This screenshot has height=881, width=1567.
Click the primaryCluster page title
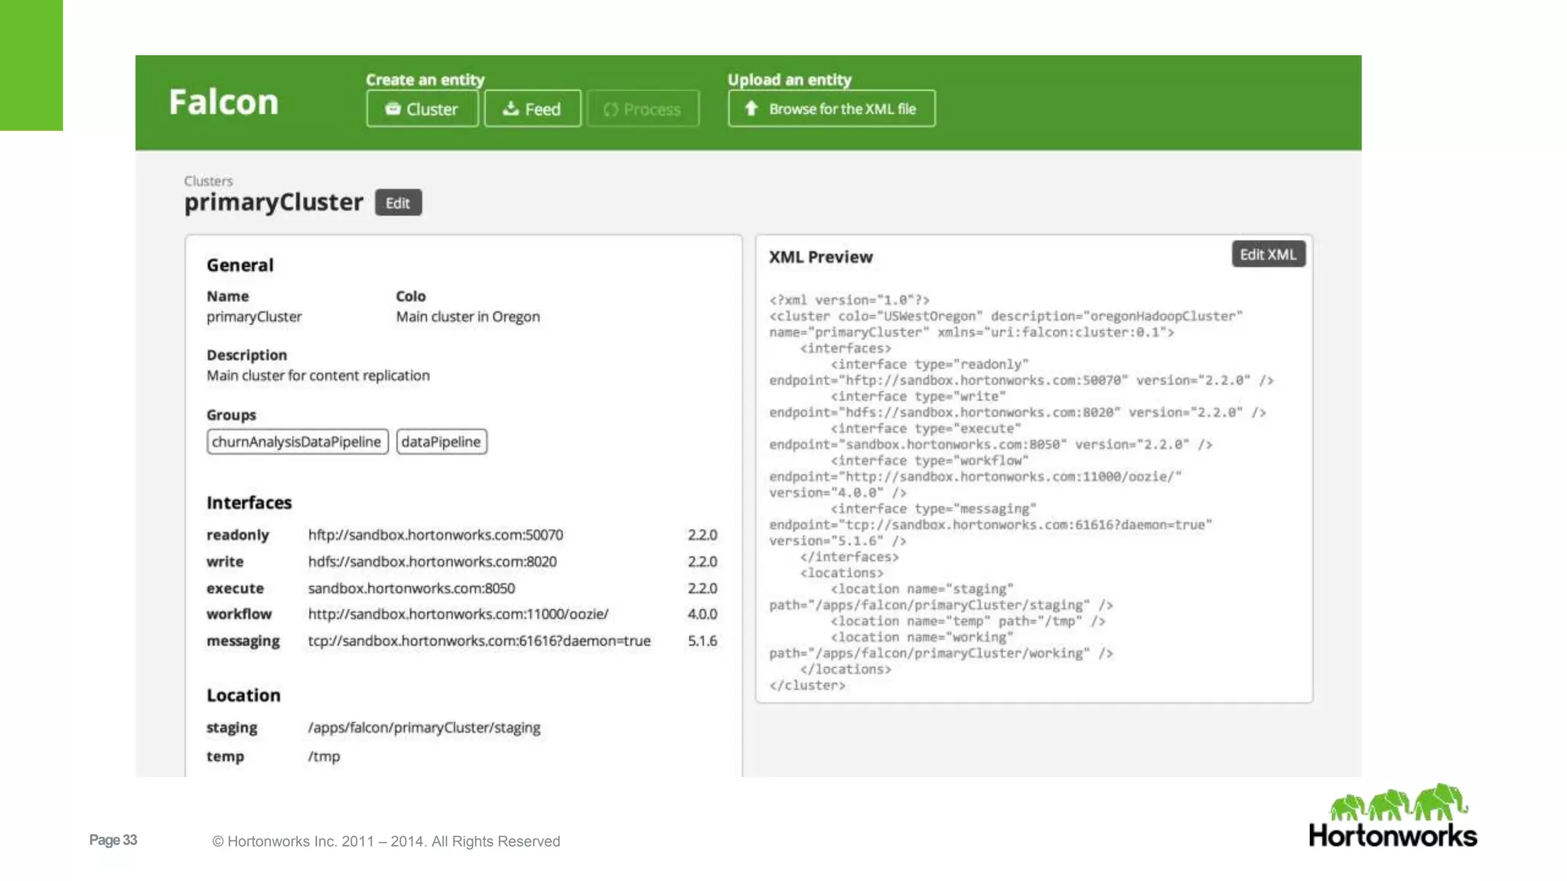point(273,203)
